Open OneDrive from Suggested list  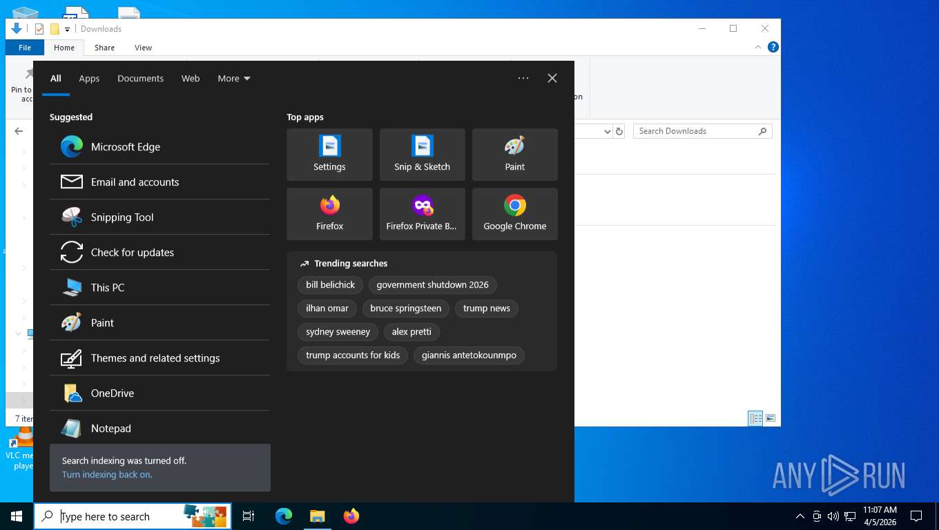tap(159, 393)
